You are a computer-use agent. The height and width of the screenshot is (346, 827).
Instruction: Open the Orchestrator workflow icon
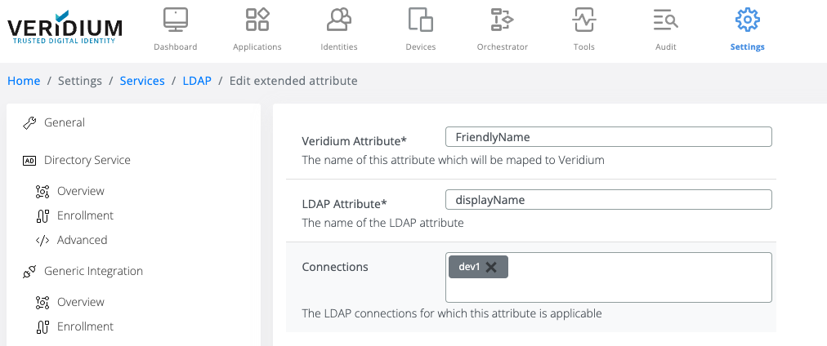pyautogui.click(x=502, y=19)
